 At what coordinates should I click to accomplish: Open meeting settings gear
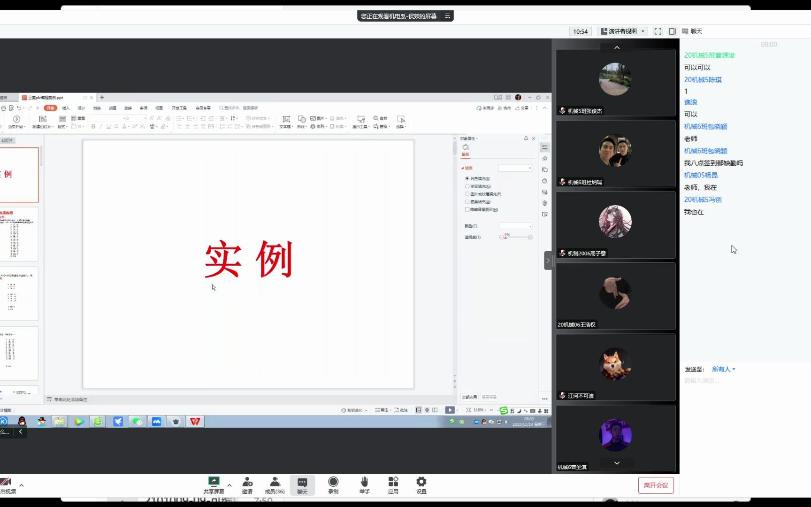[421, 485]
